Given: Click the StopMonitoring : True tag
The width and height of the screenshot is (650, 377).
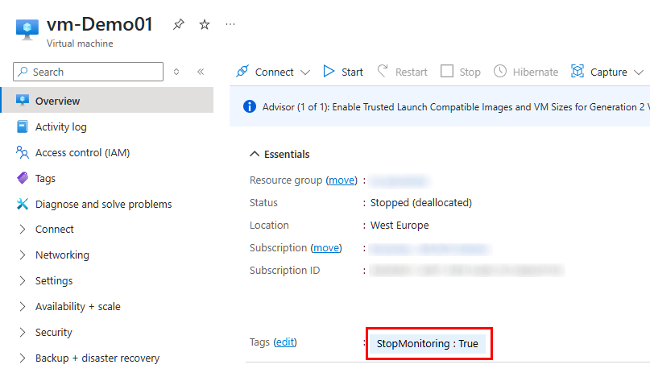Looking at the screenshot, I should click(x=428, y=344).
